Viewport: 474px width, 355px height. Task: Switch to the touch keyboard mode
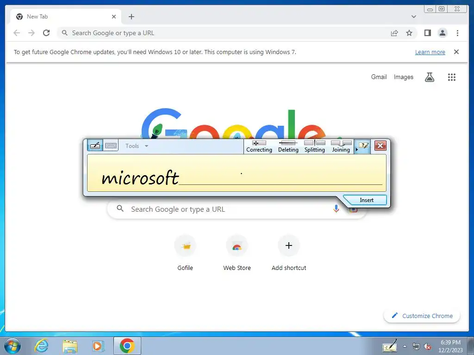(111, 146)
